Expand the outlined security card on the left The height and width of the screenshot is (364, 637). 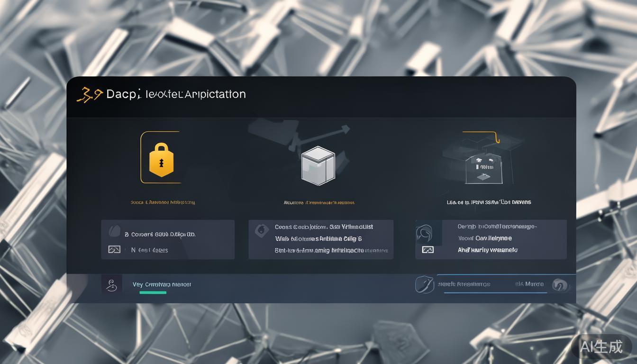(161, 157)
